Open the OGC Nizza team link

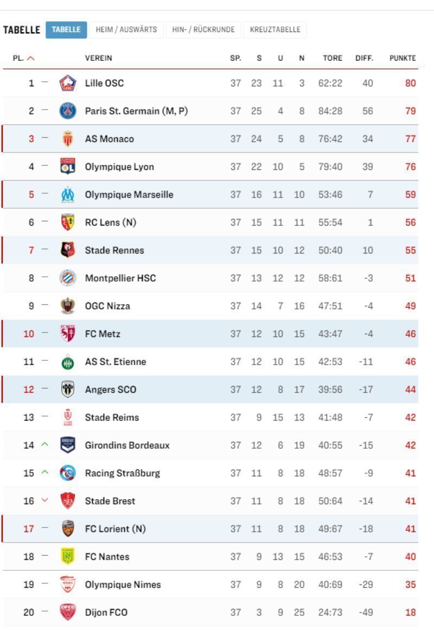107,306
